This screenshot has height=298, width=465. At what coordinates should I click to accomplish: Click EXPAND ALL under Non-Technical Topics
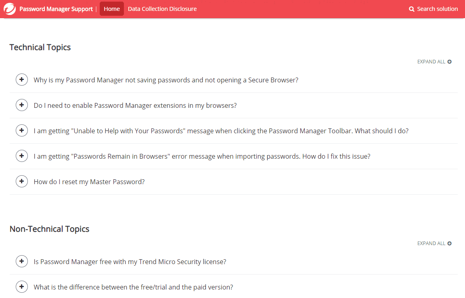point(431,243)
